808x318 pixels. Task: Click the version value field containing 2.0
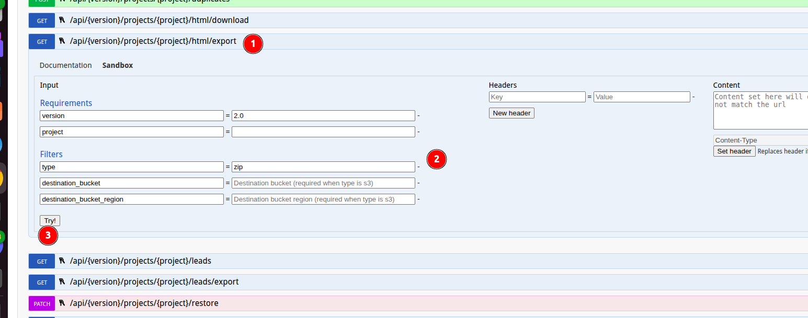323,116
